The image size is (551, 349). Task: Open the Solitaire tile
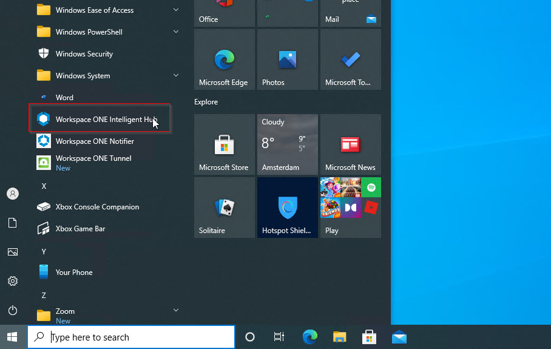(224, 208)
